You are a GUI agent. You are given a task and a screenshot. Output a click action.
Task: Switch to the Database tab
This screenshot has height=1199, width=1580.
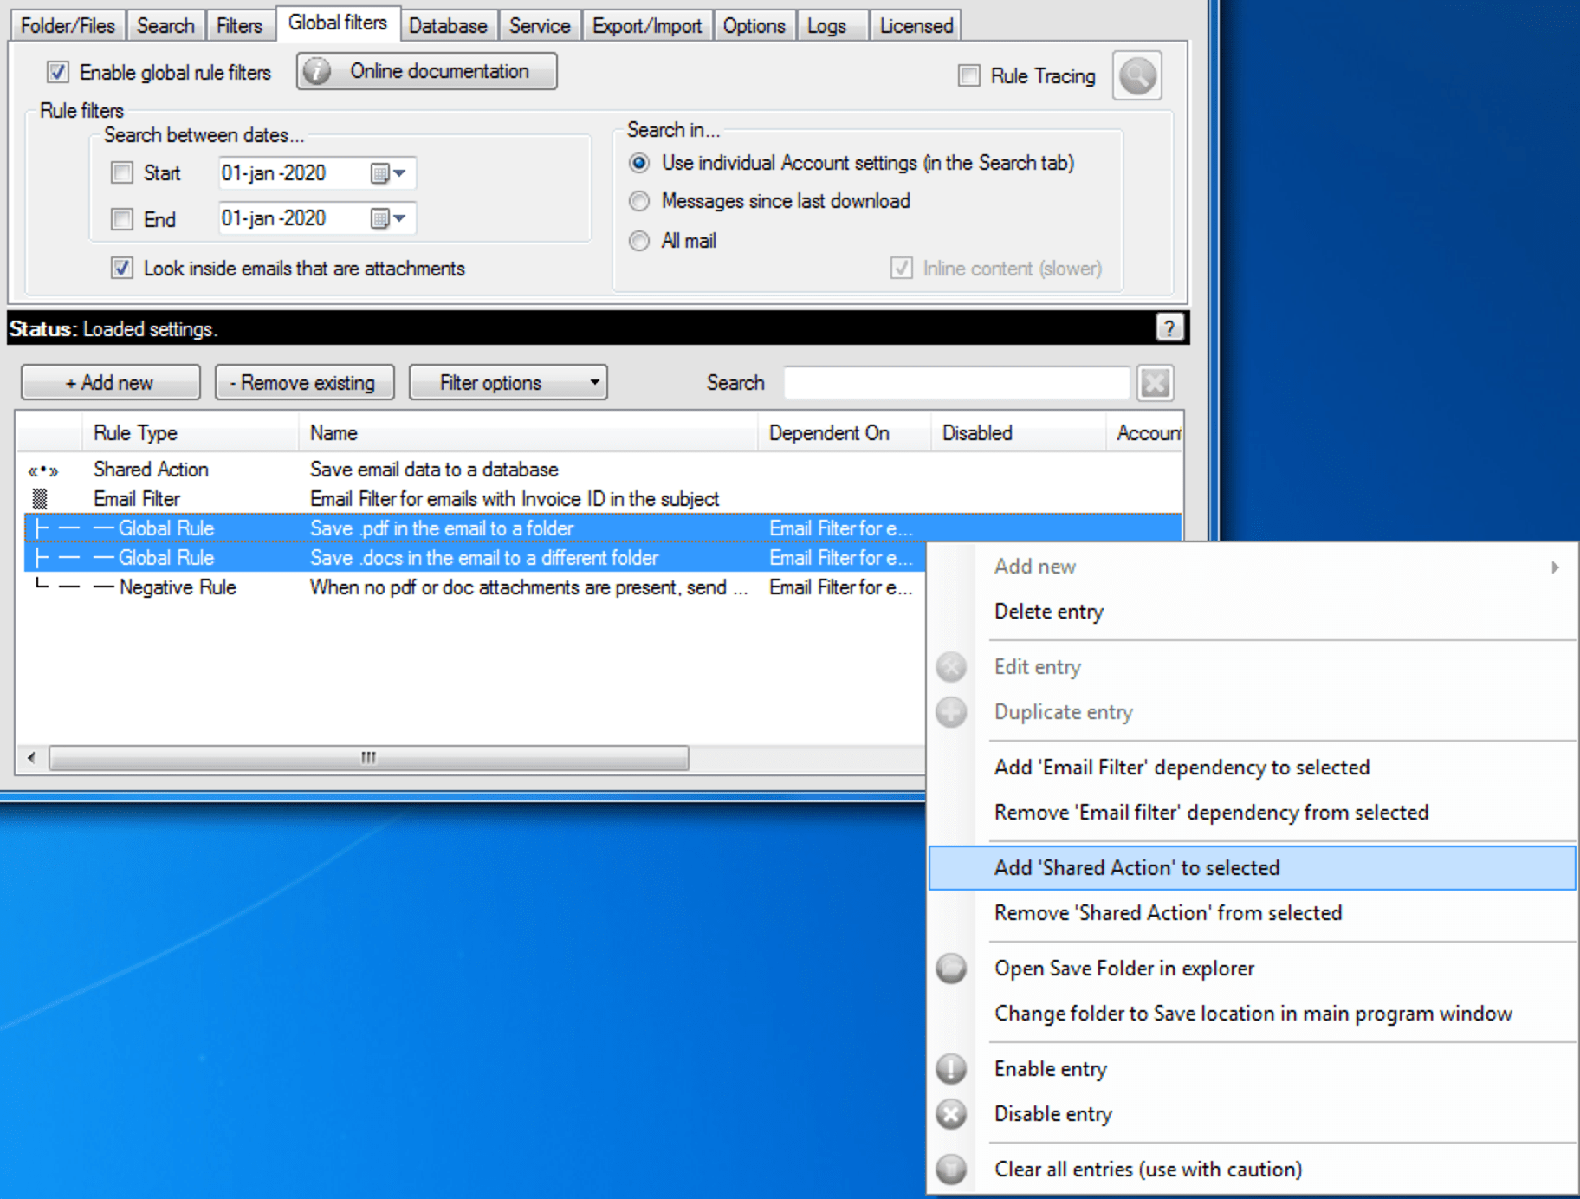tap(448, 26)
